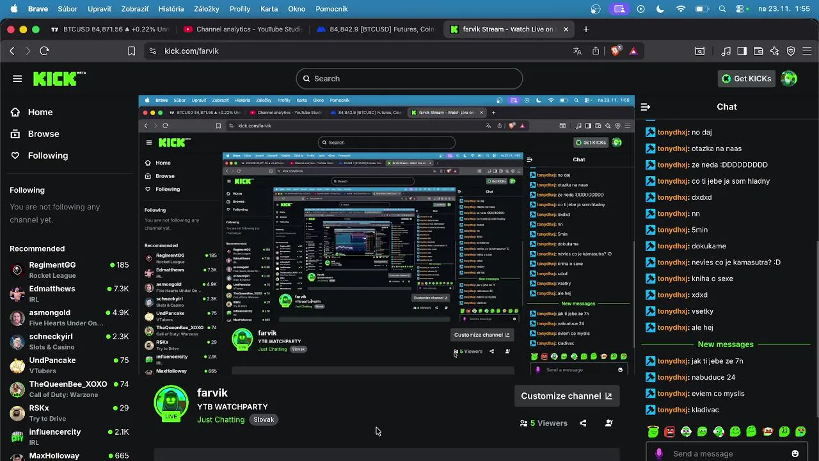Open Edmatthews recommended channel
Viewport: 819px width, 461px height.
click(x=69, y=293)
